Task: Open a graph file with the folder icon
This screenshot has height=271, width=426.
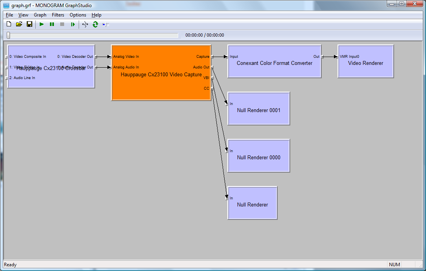Action: point(19,24)
